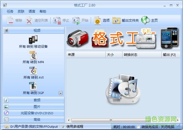Expand the 高级 (Advanced) category panel

pos(34,120)
